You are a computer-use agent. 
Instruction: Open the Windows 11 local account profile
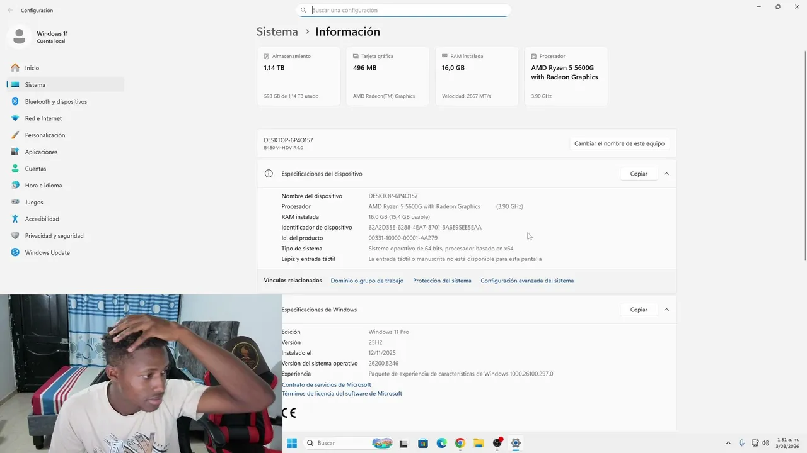39,36
